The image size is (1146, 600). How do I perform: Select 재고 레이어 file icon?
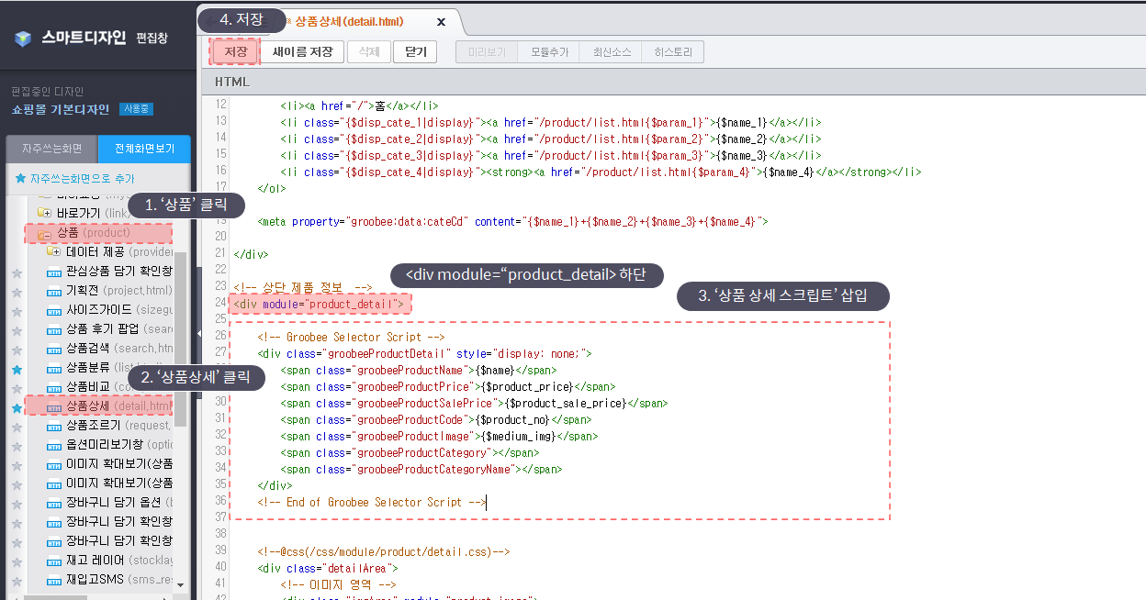click(54, 561)
